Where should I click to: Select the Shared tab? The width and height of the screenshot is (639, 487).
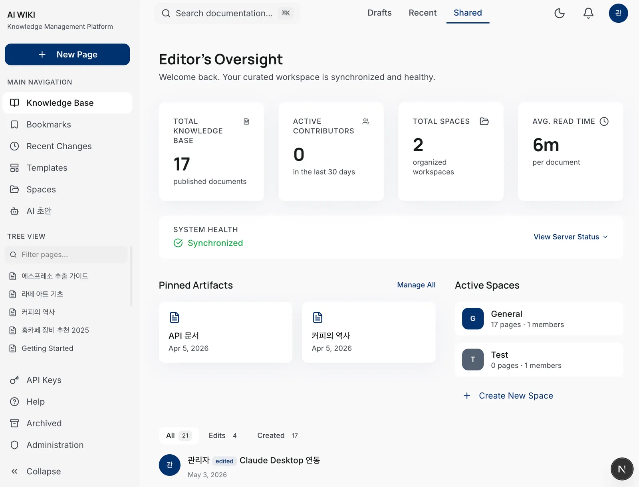468,13
